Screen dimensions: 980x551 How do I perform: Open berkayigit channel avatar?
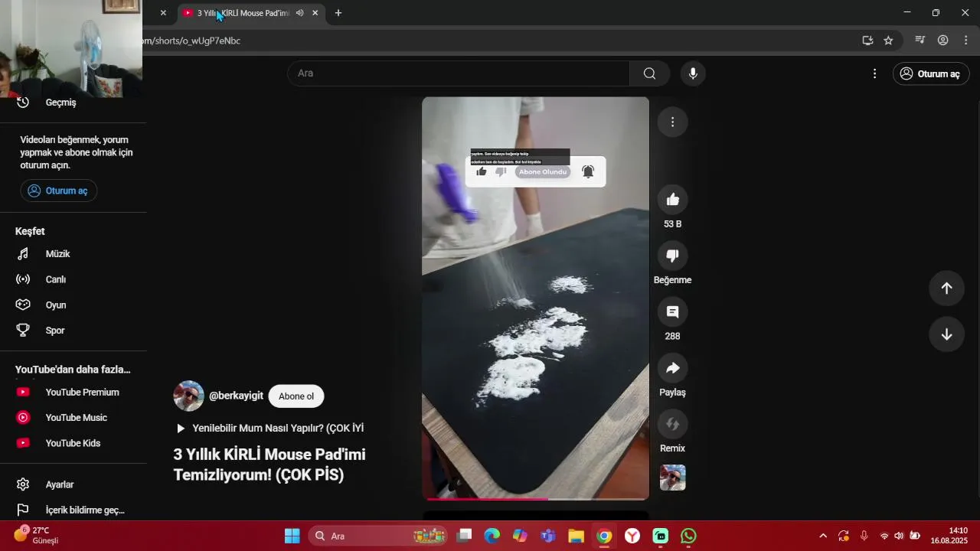coord(189,396)
